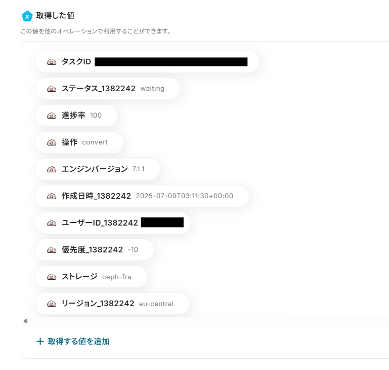Select the 進捗率 100 value chip
This screenshot has height=370, width=389.
(x=76, y=116)
